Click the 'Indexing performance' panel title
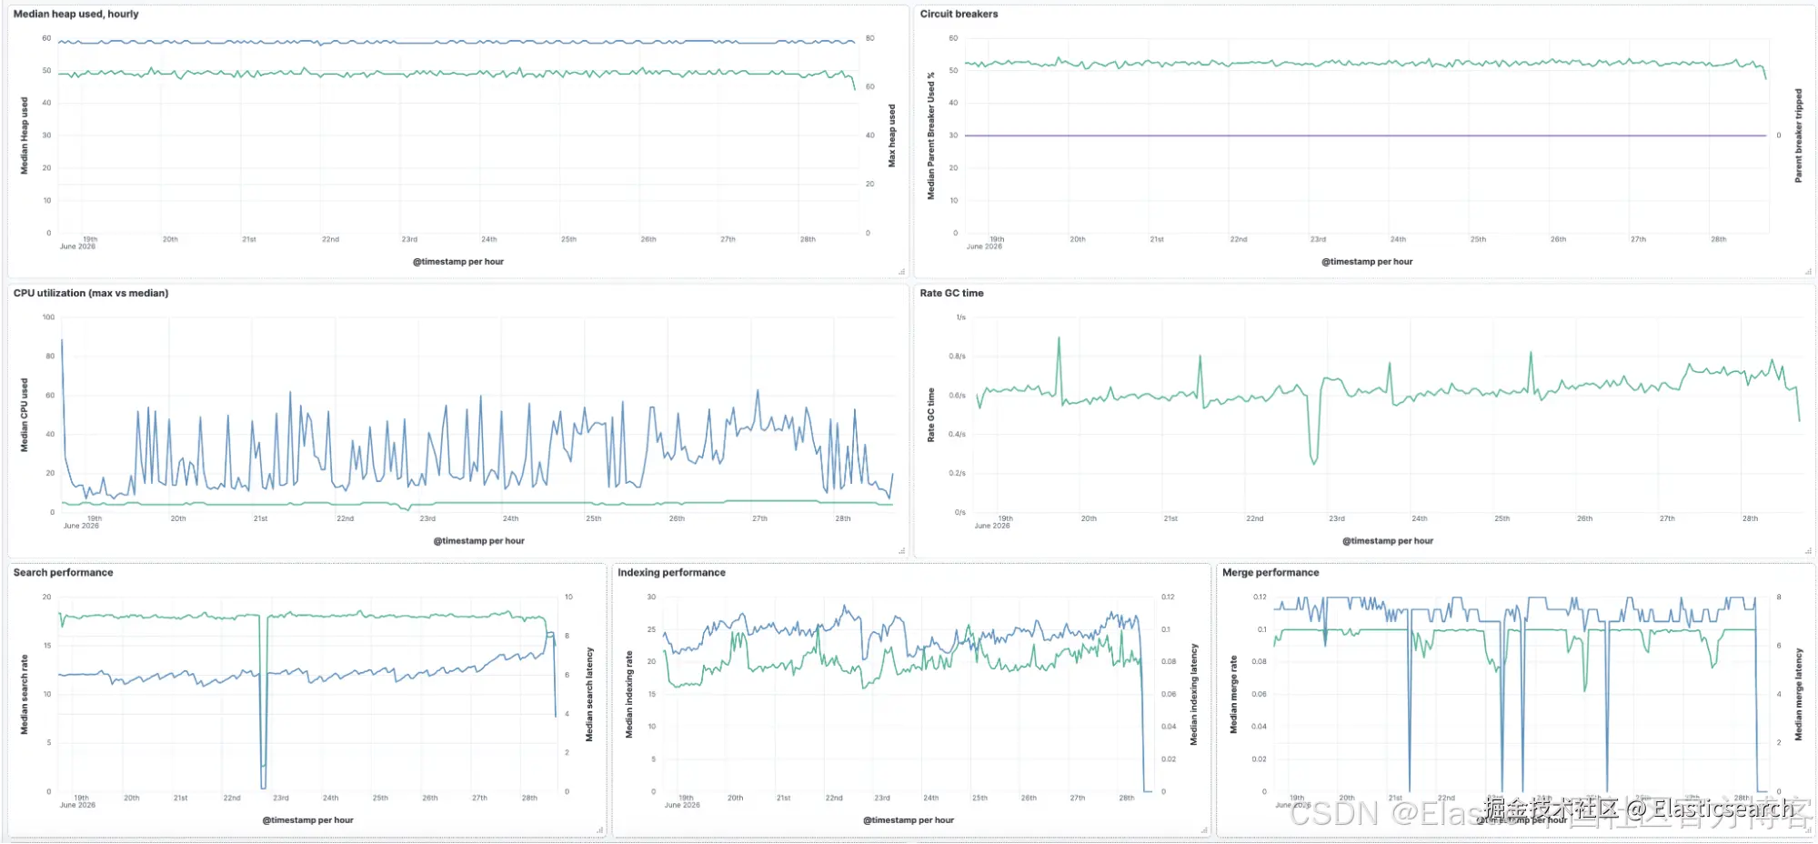This screenshot has height=844, width=1818. tap(671, 572)
